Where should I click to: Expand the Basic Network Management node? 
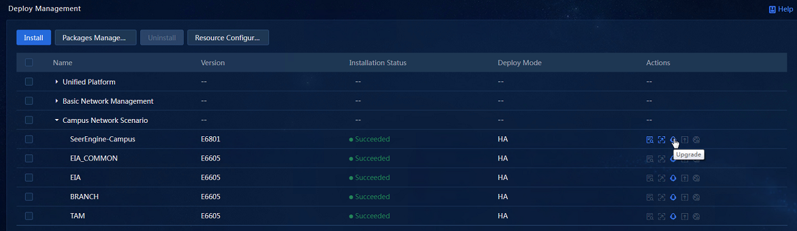coord(56,101)
